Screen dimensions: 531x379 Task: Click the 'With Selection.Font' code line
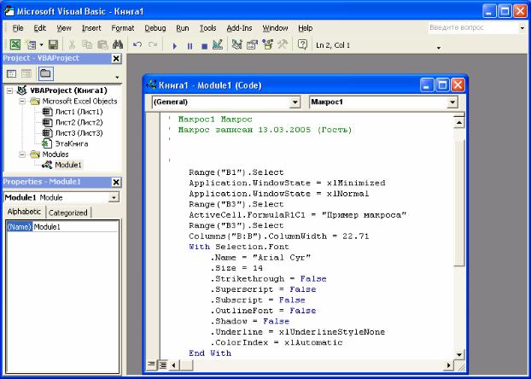tap(239, 247)
